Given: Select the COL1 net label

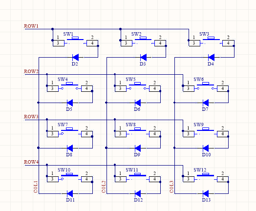Looking at the screenshot, I should click(x=36, y=187).
